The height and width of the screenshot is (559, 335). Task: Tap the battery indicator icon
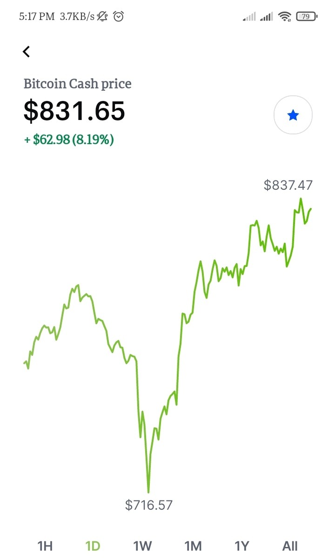(x=307, y=17)
